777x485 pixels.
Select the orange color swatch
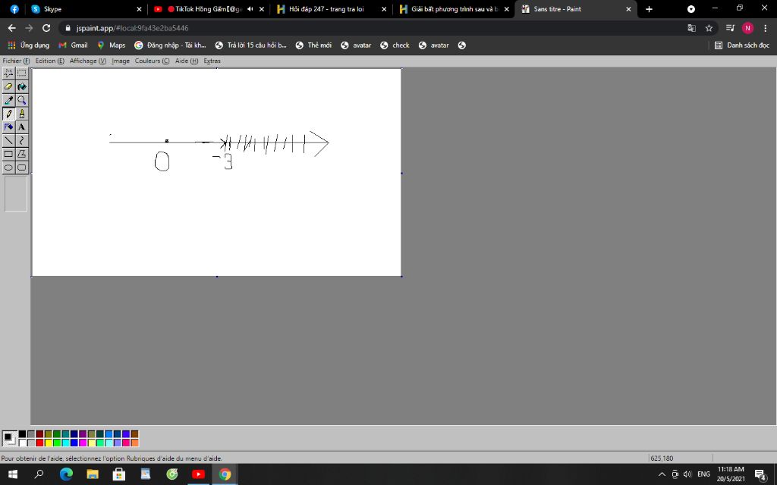[134, 443]
